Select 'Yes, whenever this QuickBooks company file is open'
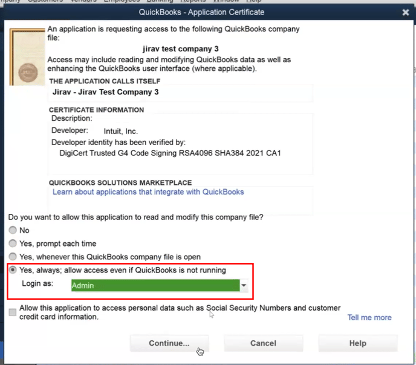 [13, 257]
